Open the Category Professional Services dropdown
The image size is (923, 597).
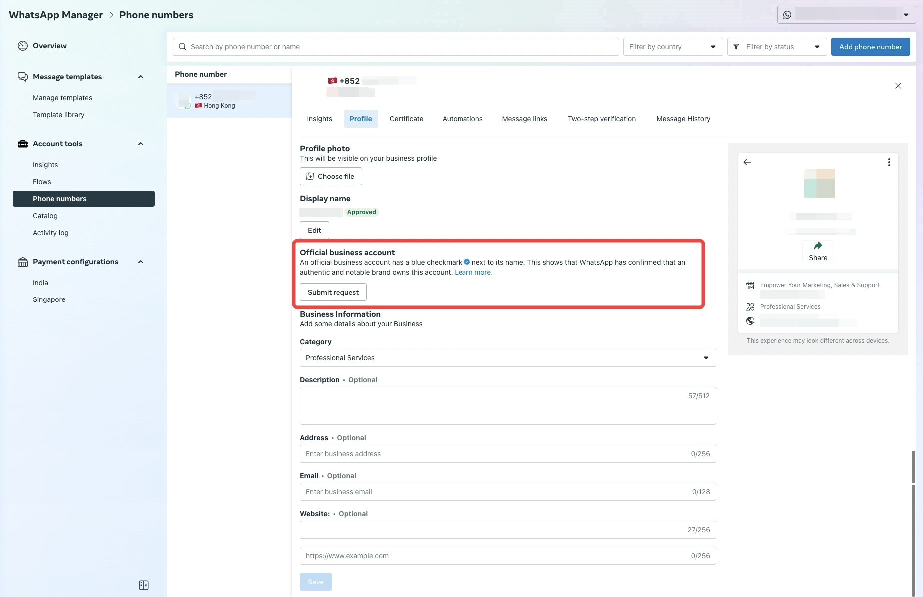(x=507, y=358)
